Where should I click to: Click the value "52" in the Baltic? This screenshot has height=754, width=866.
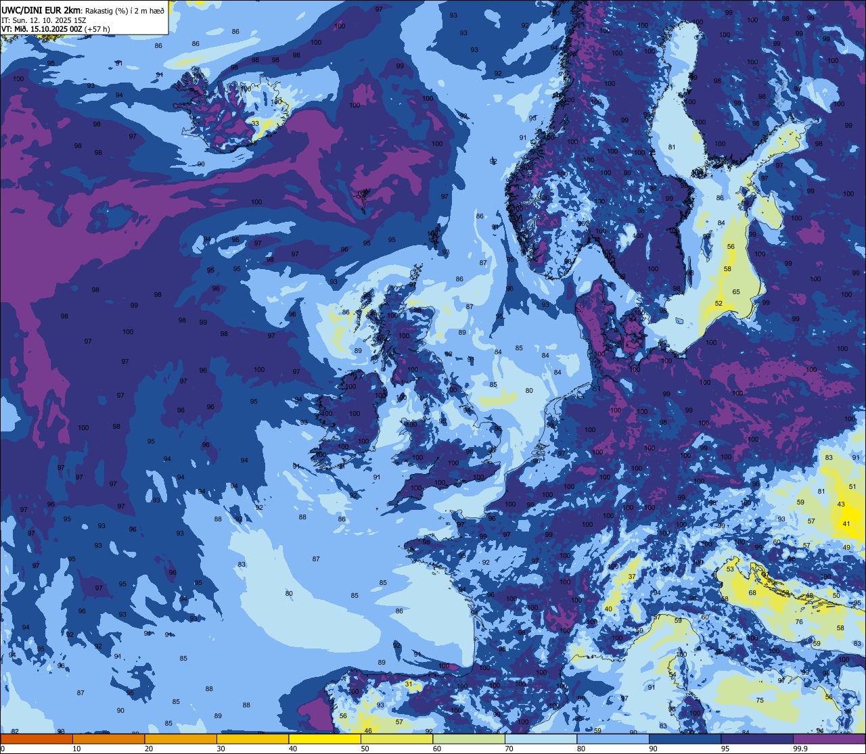(x=719, y=304)
